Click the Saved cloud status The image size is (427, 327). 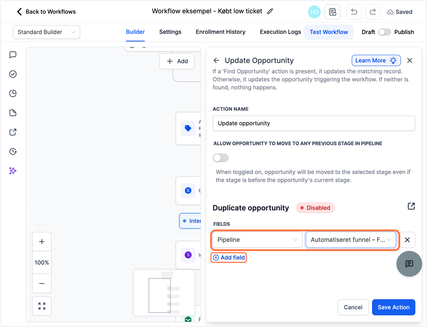click(x=400, y=12)
